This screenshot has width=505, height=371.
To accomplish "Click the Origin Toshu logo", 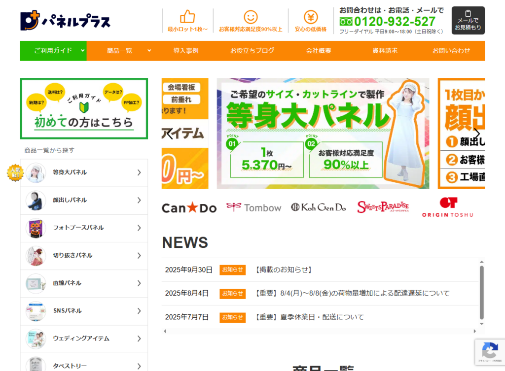I will pyautogui.click(x=447, y=208).
